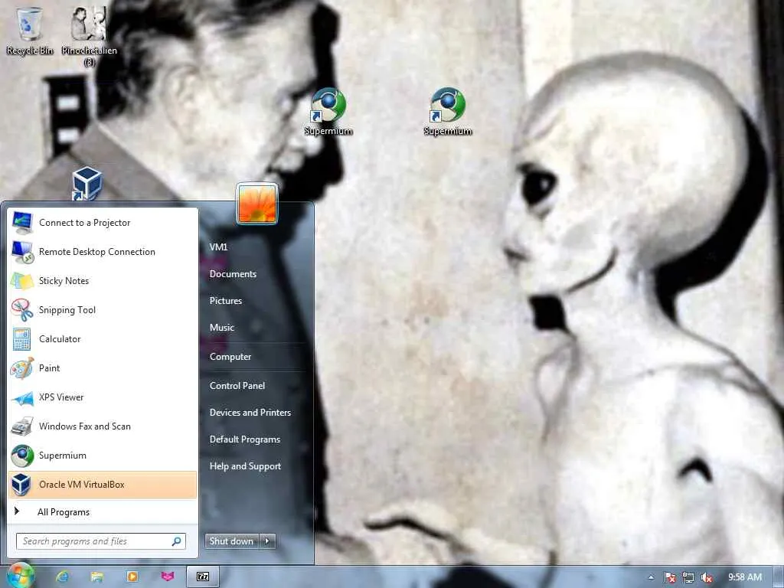
Task: Show hidden tray icons arrow
Action: [x=651, y=577]
